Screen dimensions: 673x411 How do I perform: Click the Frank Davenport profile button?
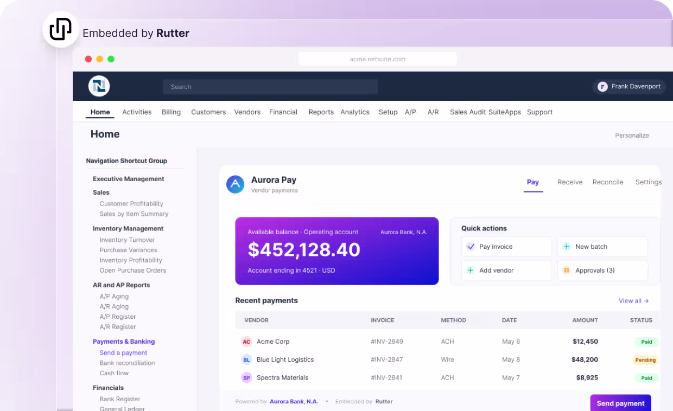click(630, 87)
